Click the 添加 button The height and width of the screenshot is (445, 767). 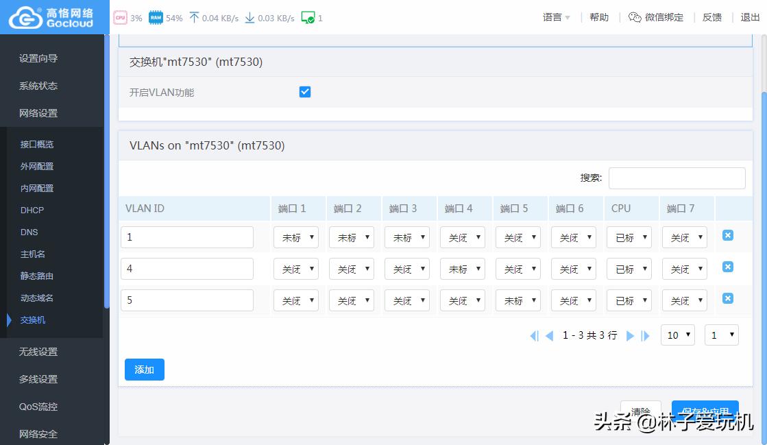[144, 370]
